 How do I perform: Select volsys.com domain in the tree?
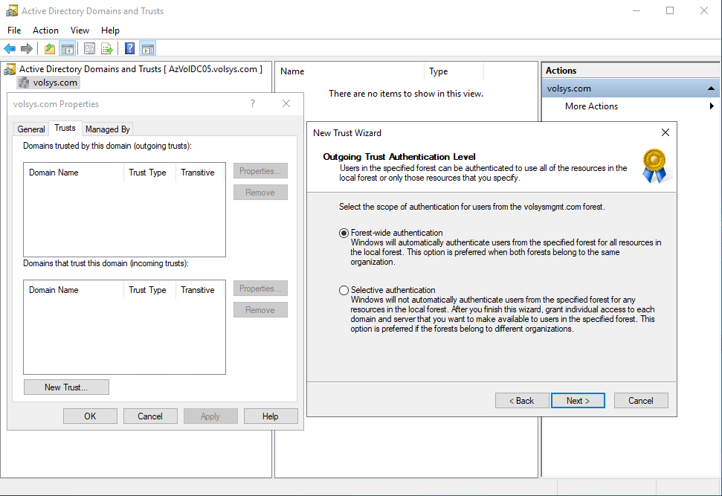coord(55,83)
